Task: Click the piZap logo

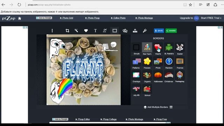Action: tap(9, 18)
